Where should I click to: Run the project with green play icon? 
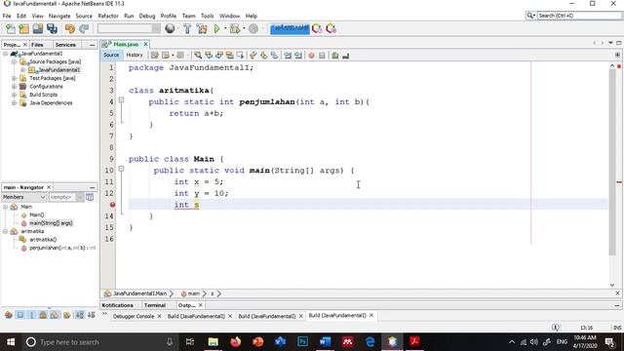216,28
